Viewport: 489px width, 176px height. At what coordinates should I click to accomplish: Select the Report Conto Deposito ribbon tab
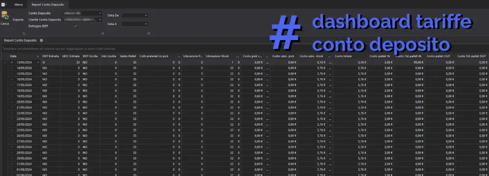click(x=48, y=5)
